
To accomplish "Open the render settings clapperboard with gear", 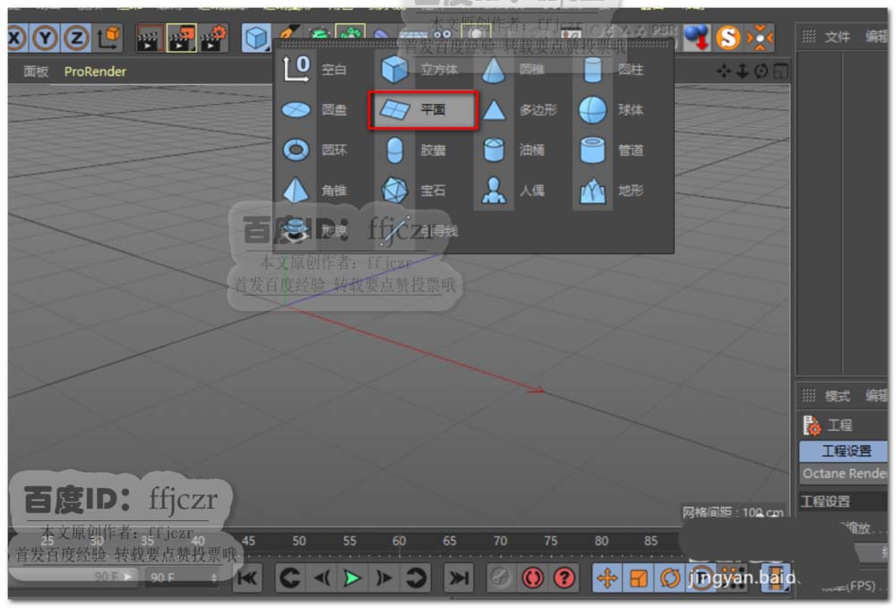I will point(214,39).
